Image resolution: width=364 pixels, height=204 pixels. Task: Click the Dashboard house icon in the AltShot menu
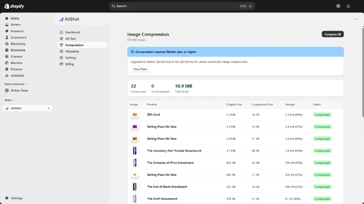coord(61,32)
